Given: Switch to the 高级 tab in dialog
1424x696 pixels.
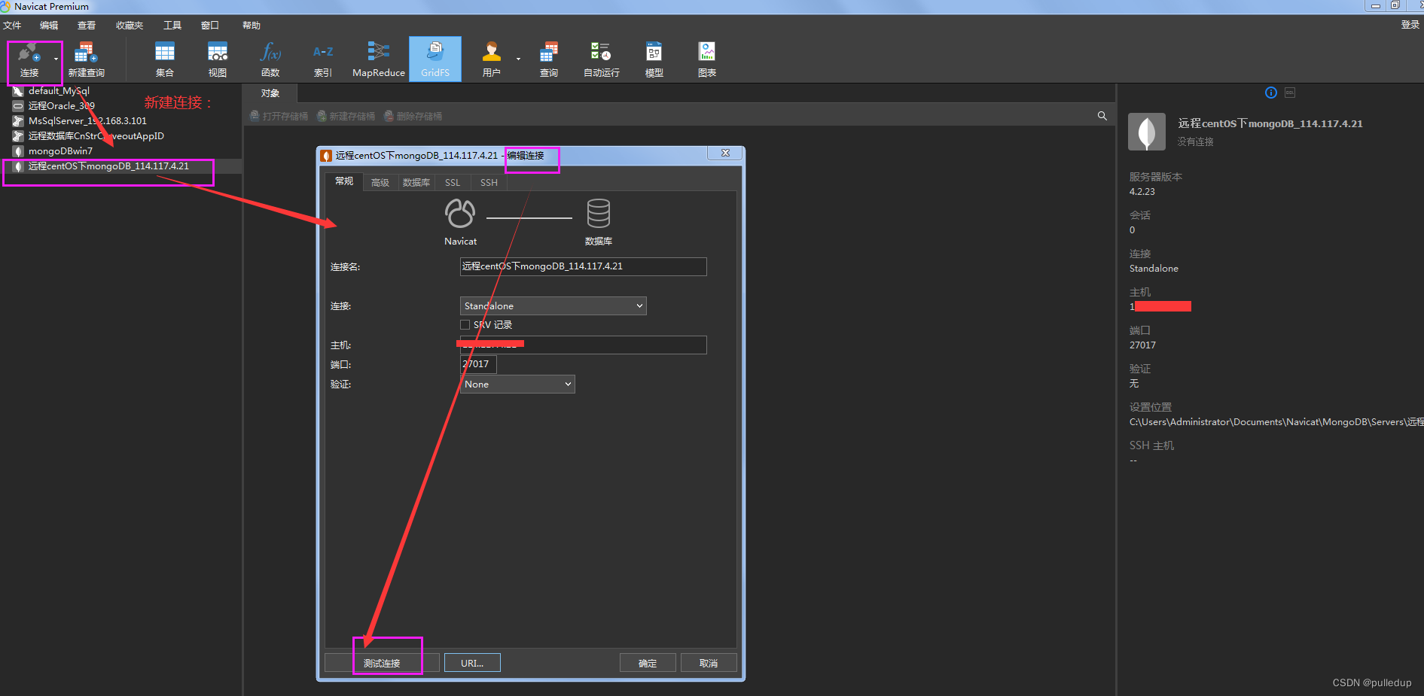Looking at the screenshot, I should pyautogui.click(x=380, y=183).
